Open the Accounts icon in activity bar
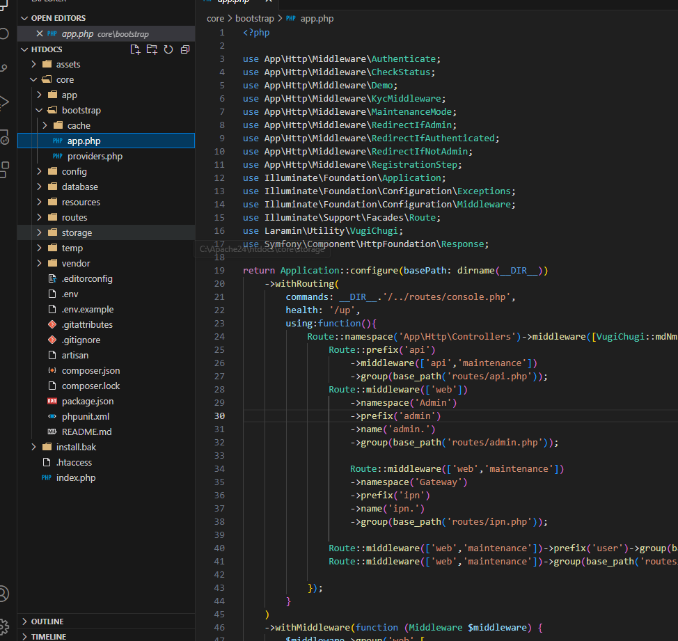 pos(3,594)
